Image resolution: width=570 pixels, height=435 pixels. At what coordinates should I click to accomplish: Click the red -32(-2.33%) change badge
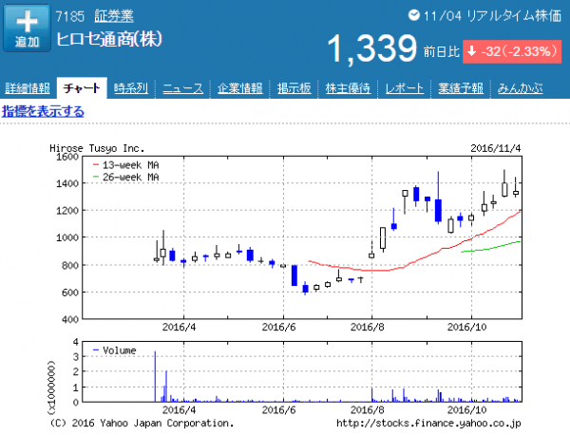pyautogui.click(x=512, y=51)
